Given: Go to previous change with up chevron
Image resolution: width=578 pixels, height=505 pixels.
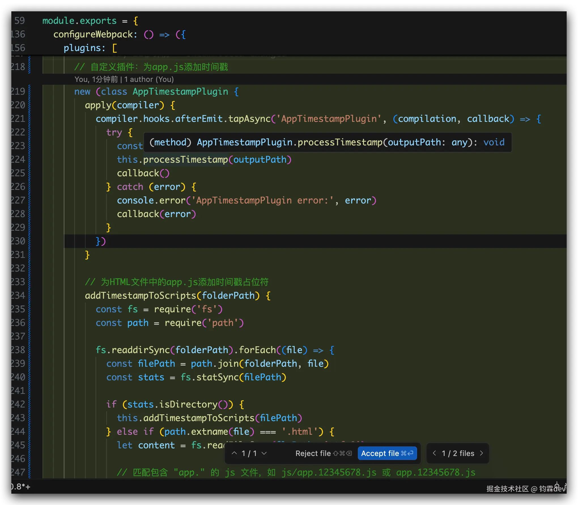Looking at the screenshot, I should (x=234, y=453).
